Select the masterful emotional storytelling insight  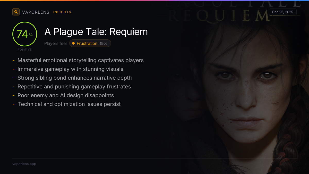[x=80, y=60]
